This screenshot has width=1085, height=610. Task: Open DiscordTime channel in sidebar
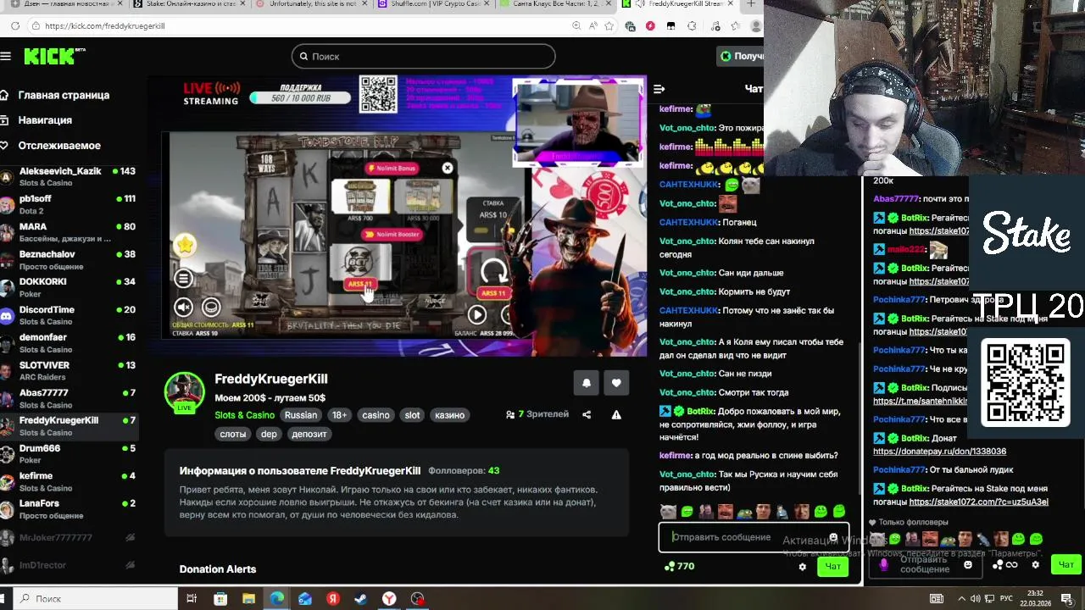tap(69, 315)
